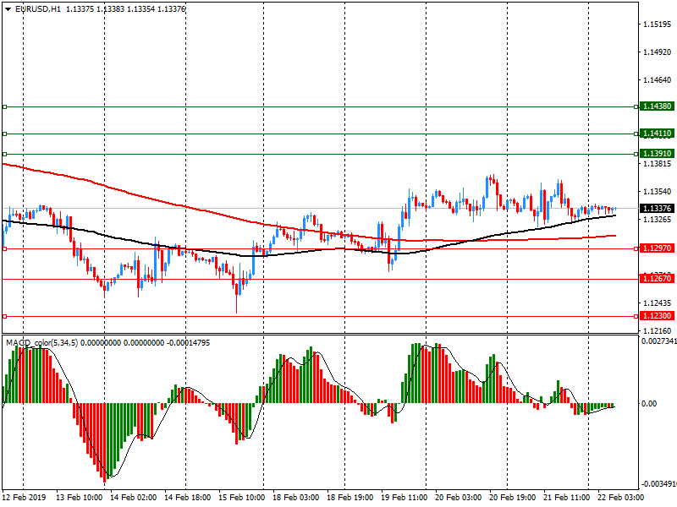Click the 1.15195 value on price scale
The height and width of the screenshot is (507, 677).
tap(658, 25)
